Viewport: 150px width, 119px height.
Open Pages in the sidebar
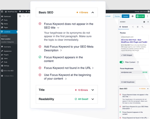5,28
